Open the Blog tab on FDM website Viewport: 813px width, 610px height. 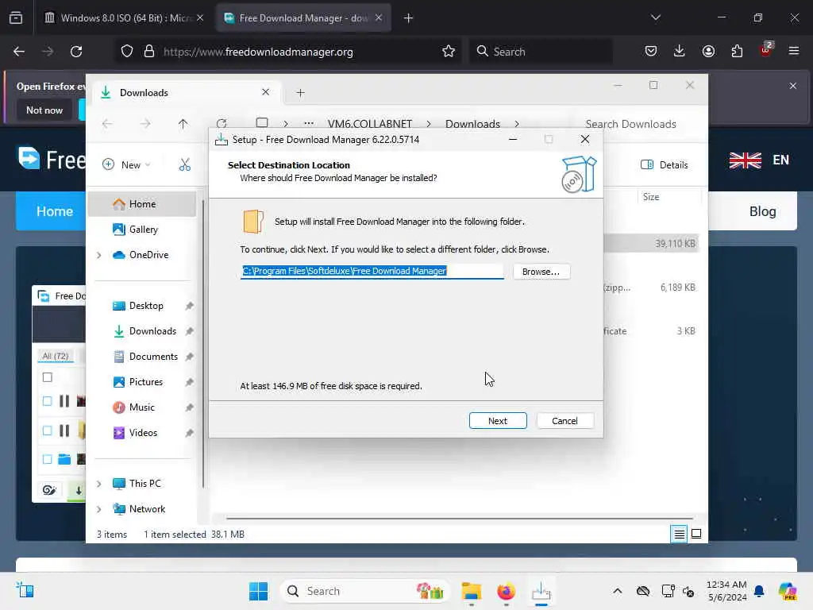pos(762,211)
